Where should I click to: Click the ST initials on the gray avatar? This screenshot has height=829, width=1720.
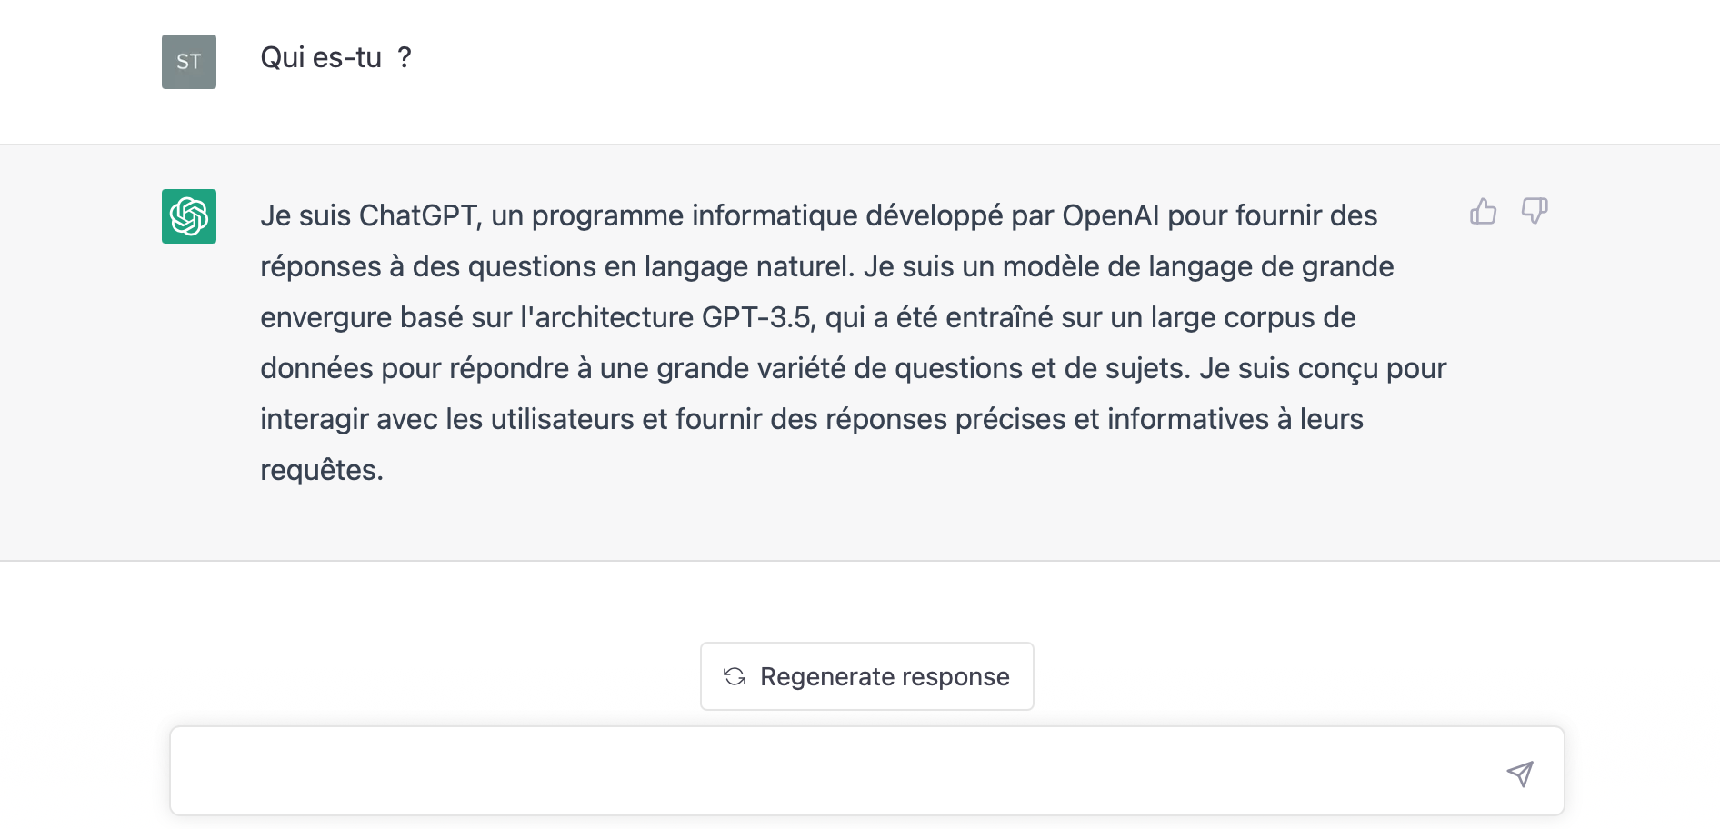[x=188, y=61]
